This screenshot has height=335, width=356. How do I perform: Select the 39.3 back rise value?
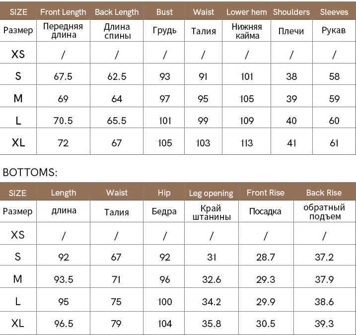(324, 324)
